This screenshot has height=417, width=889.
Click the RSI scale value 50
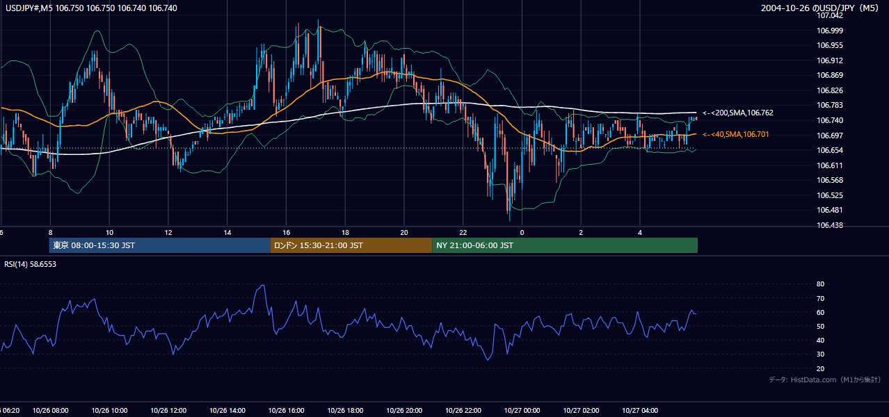click(820, 326)
